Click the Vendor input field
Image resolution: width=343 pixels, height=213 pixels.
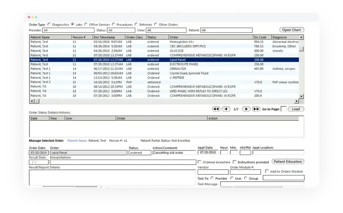point(213,172)
